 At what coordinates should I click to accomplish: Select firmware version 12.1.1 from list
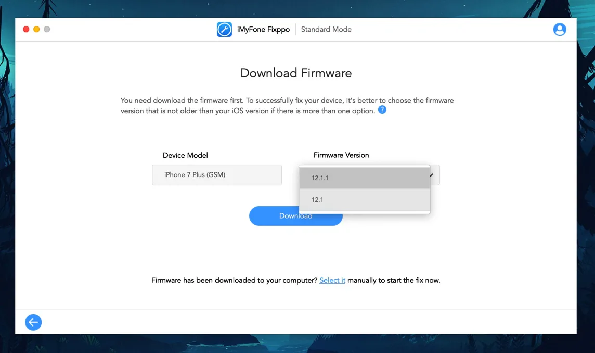click(364, 178)
